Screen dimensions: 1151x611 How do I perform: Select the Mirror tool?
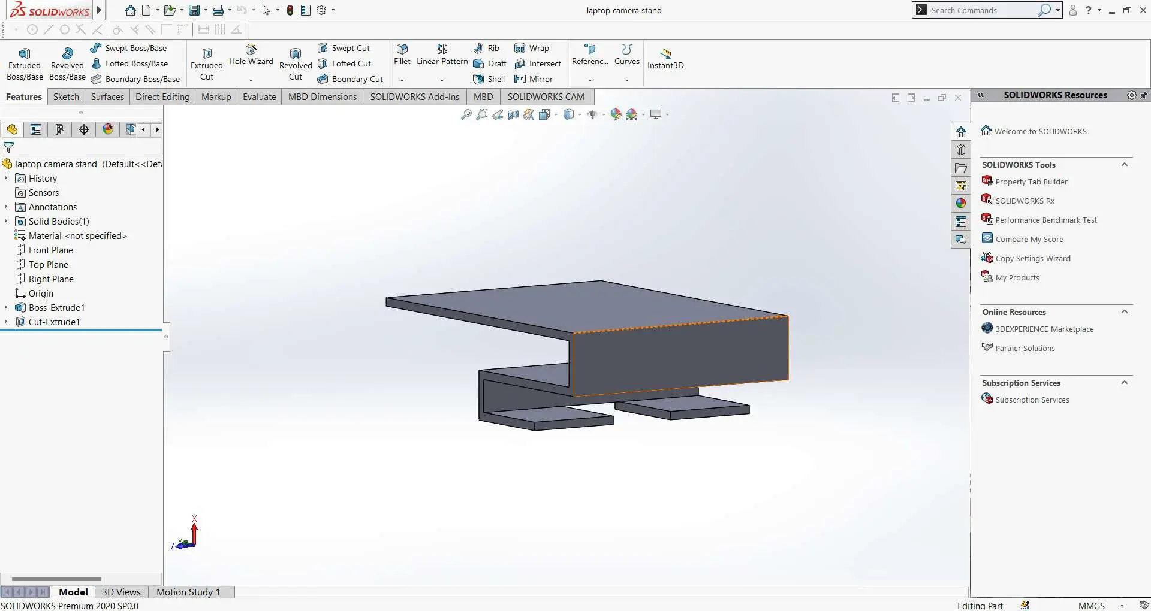(x=534, y=79)
